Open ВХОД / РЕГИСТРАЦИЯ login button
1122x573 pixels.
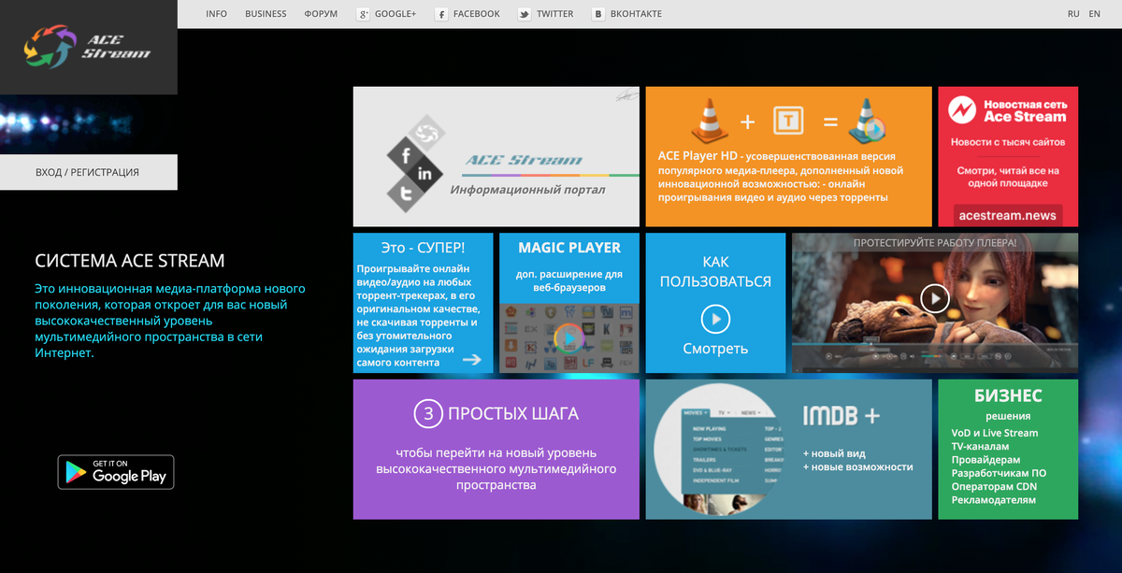point(88,172)
